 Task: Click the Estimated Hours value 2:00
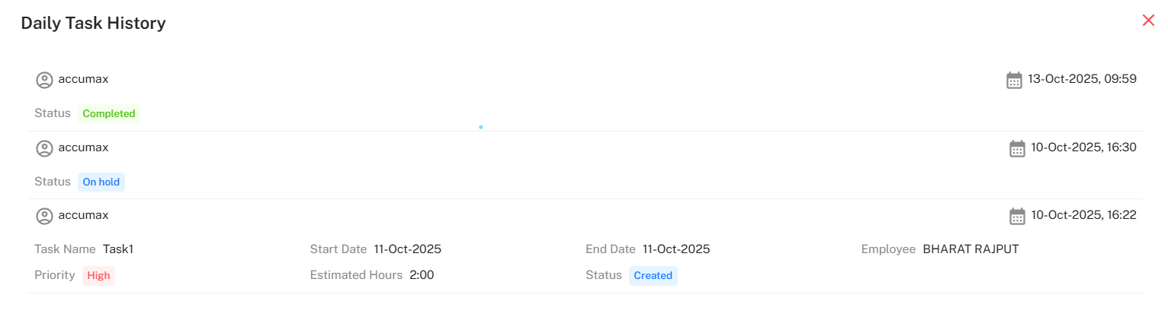tap(422, 275)
